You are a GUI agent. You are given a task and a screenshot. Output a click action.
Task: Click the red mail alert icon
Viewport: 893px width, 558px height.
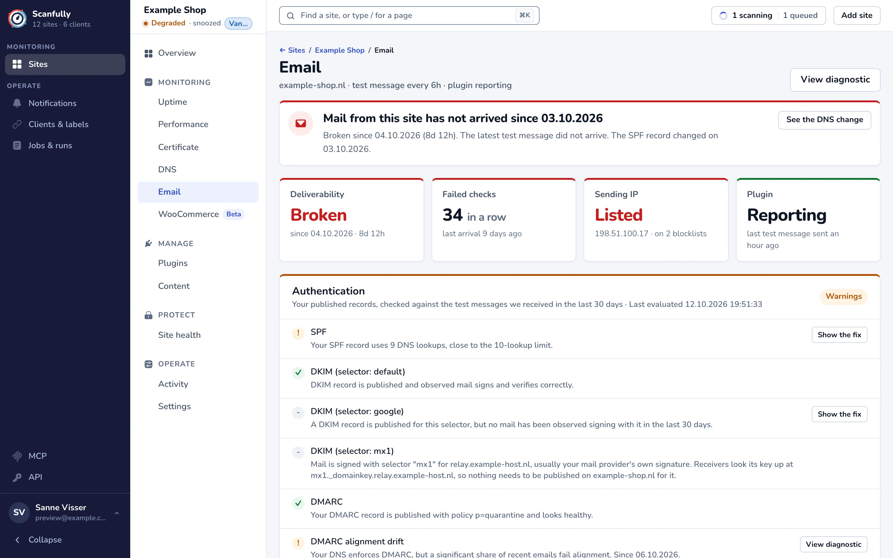coord(301,123)
